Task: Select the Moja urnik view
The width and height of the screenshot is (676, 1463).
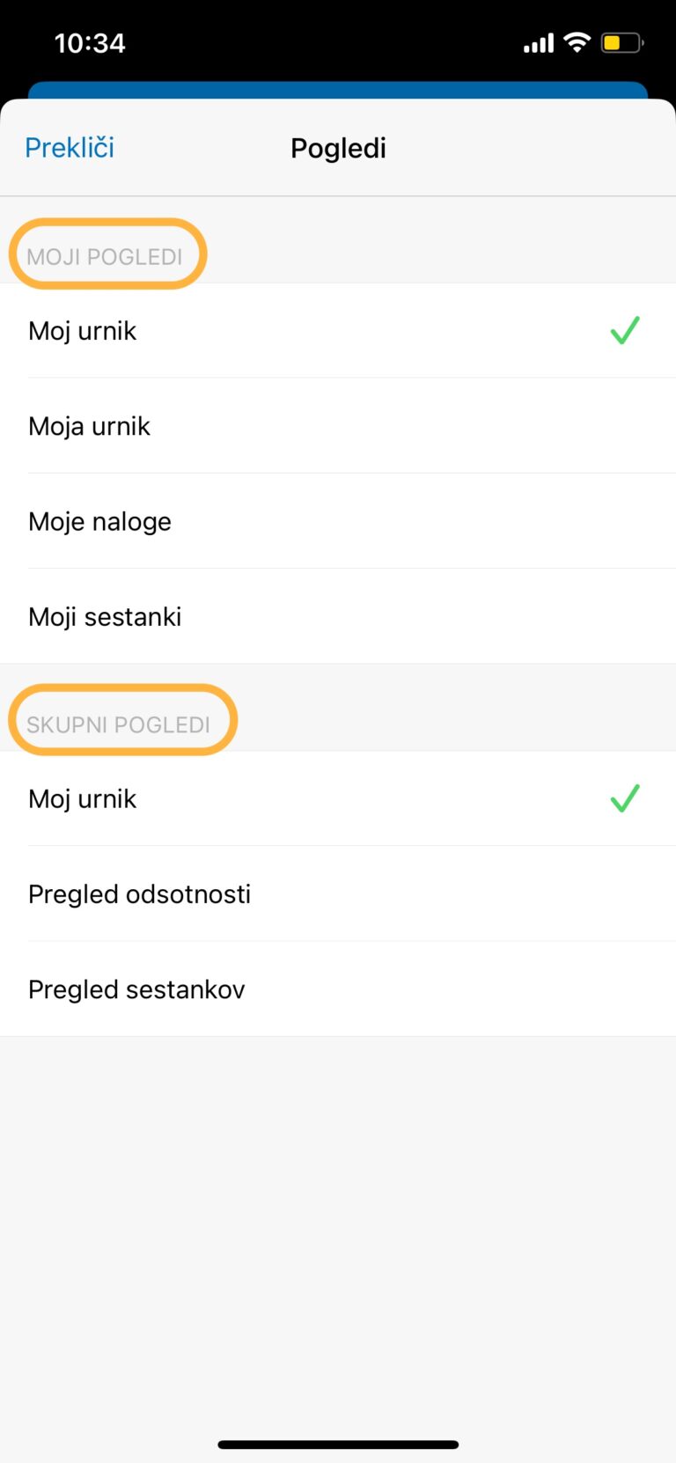Action: (x=89, y=426)
